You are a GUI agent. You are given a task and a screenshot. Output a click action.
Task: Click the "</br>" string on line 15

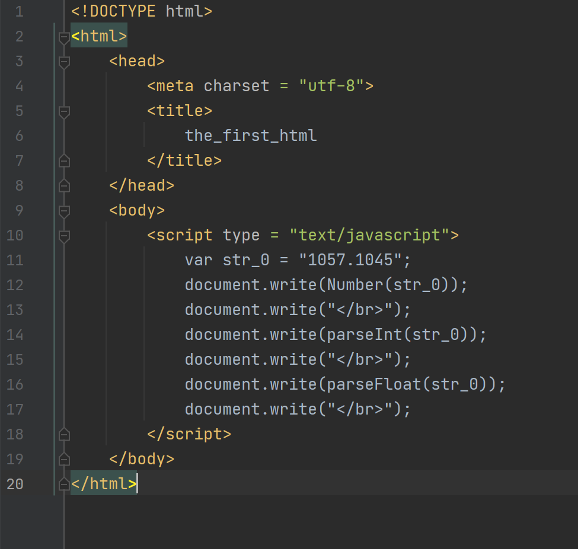(359, 359)
